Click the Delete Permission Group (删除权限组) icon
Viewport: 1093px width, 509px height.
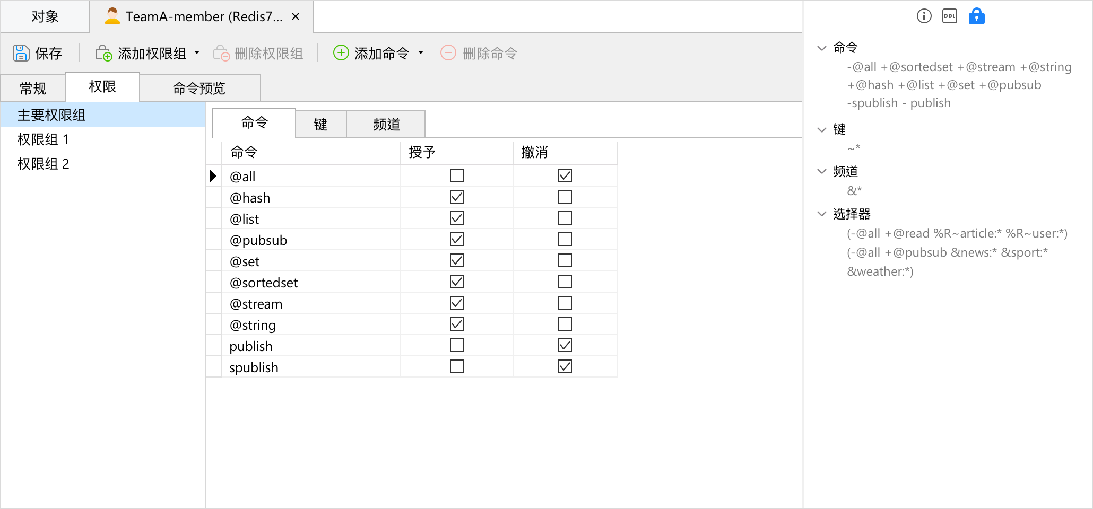click(221, 53)
